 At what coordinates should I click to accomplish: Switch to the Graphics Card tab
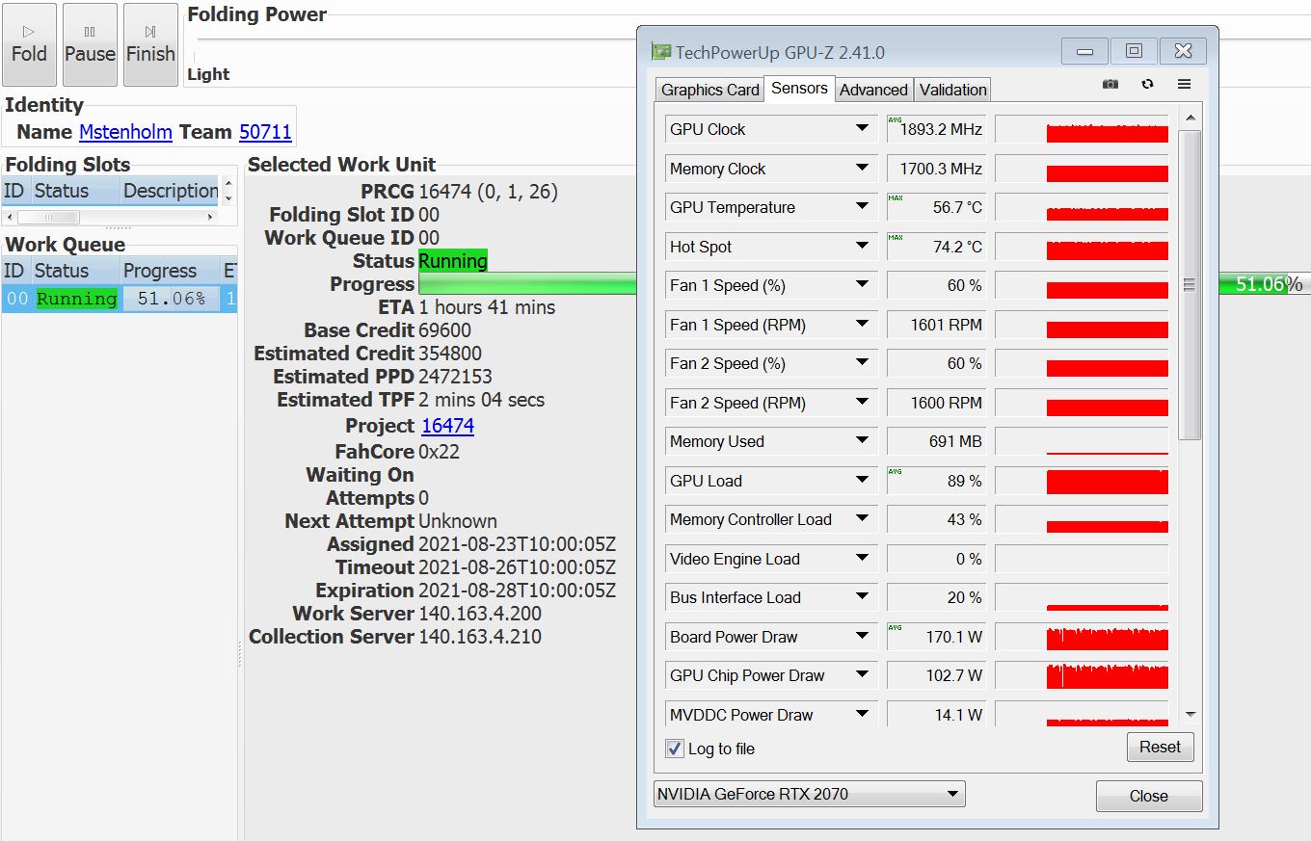[709, 90]
